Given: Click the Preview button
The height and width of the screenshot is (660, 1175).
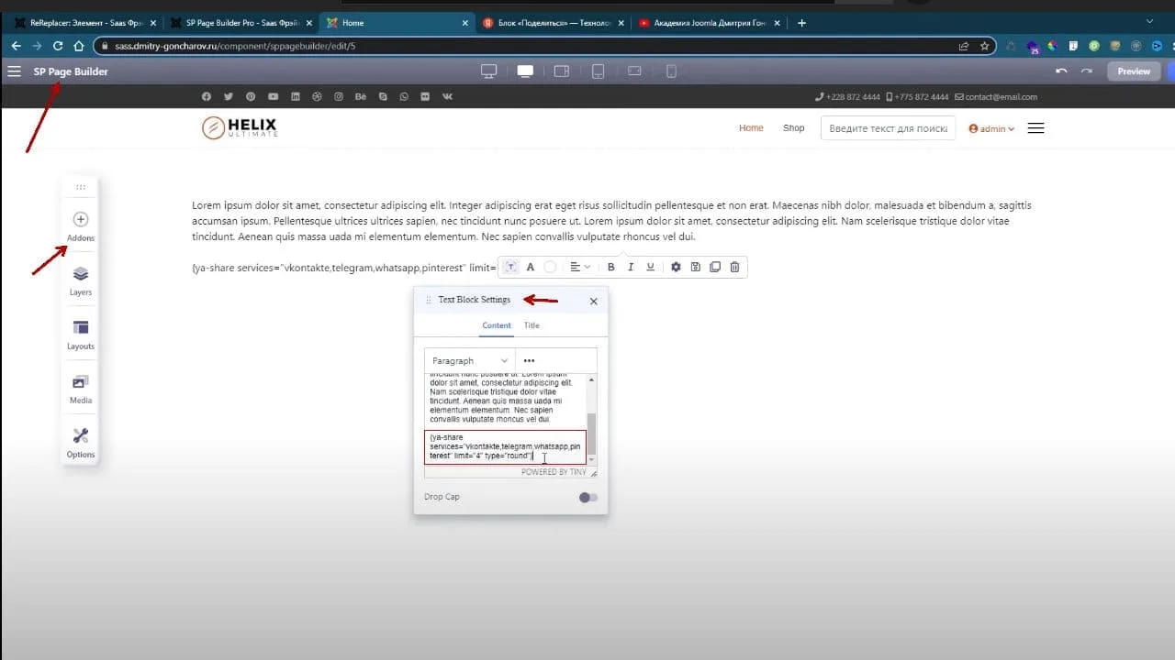Looking at the screenshot, I should tap(1134, 71).
